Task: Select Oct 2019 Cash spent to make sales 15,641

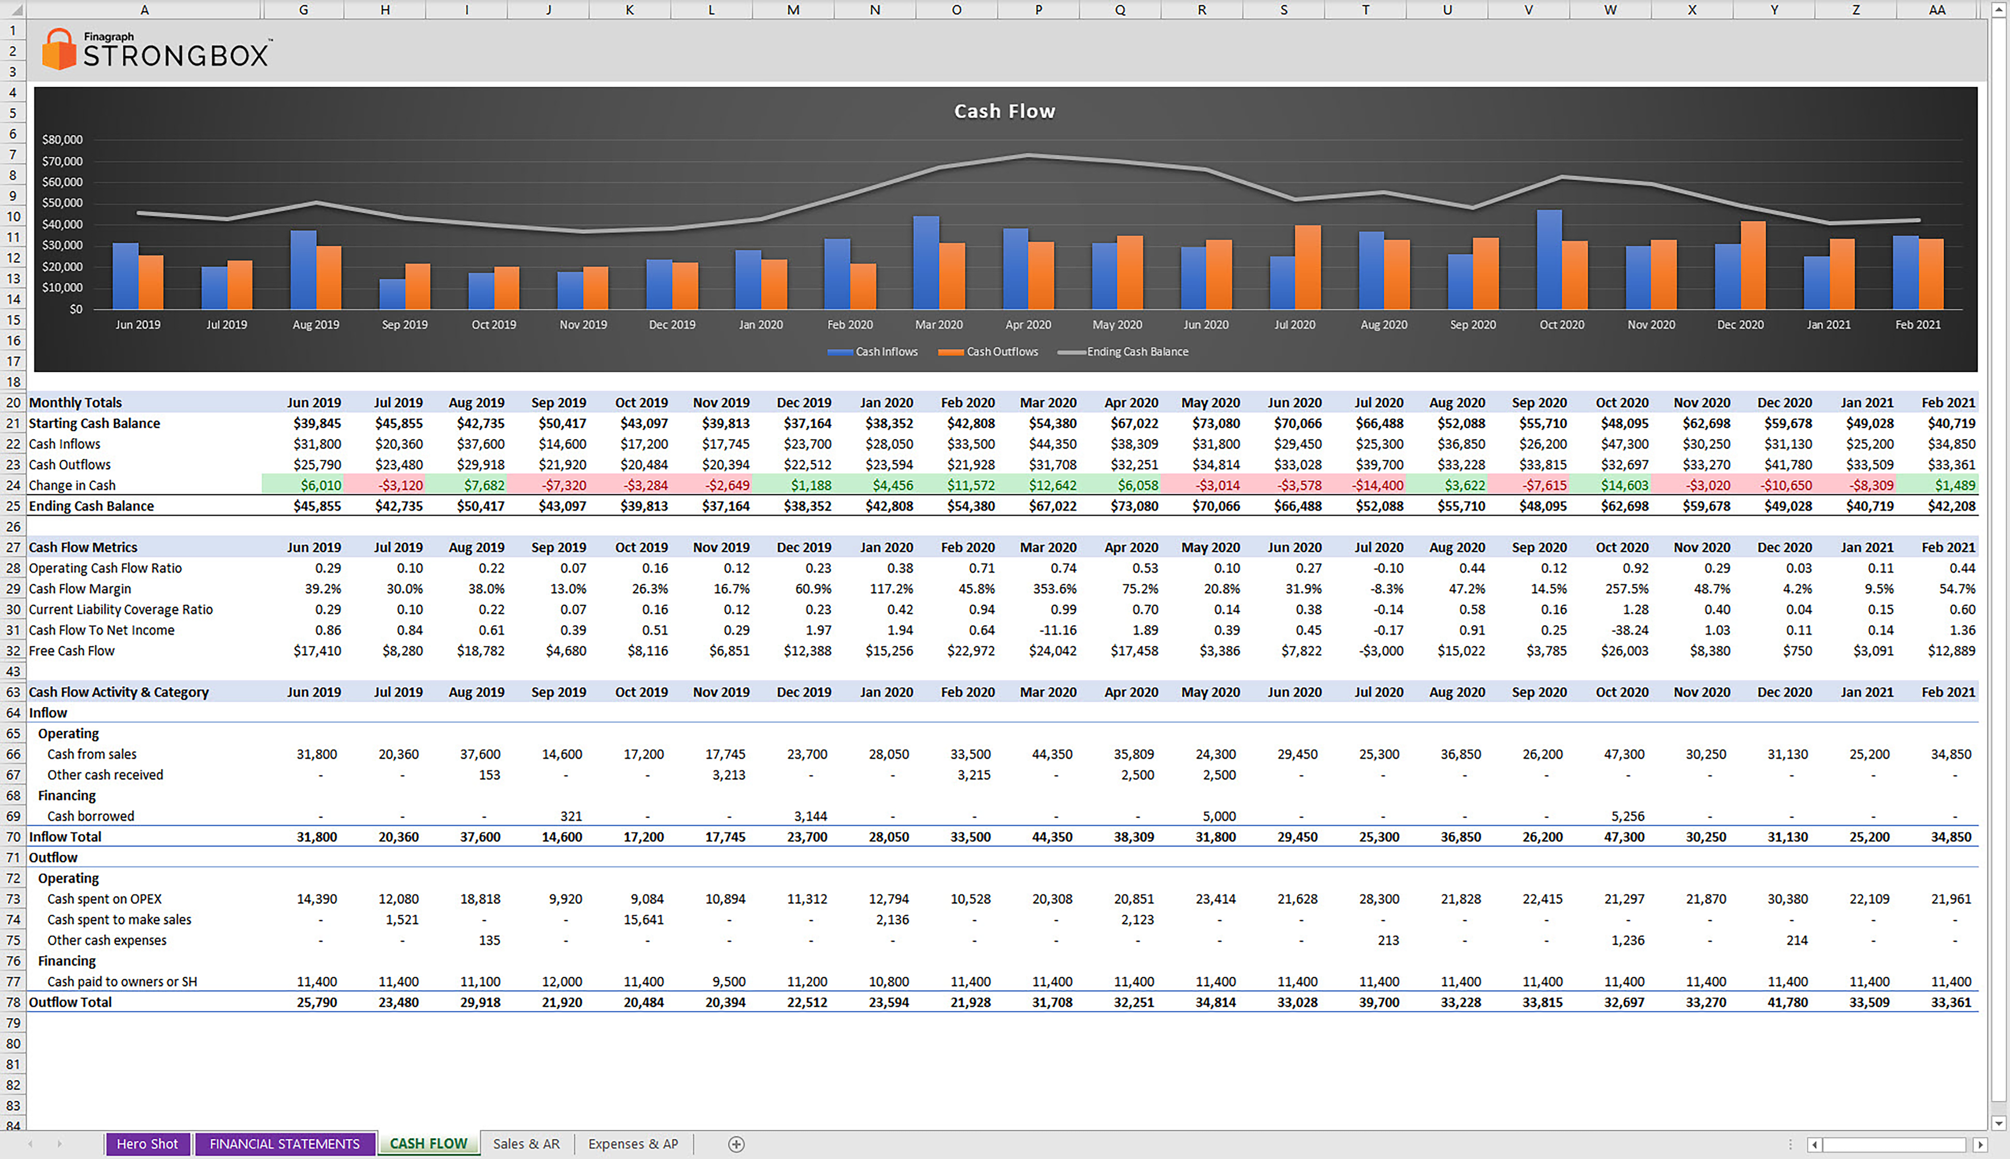Action: [630, 920]
